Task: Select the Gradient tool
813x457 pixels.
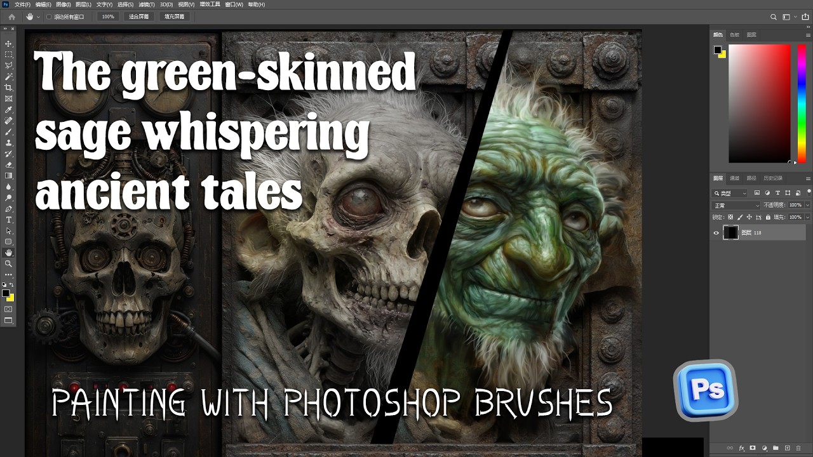Action: coord(9,176)
